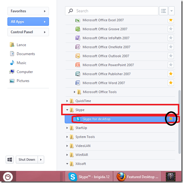Viewport: 183px width, 183px height.
Task: Click the Lance user folder icon
Action: (x=12, y=44)
